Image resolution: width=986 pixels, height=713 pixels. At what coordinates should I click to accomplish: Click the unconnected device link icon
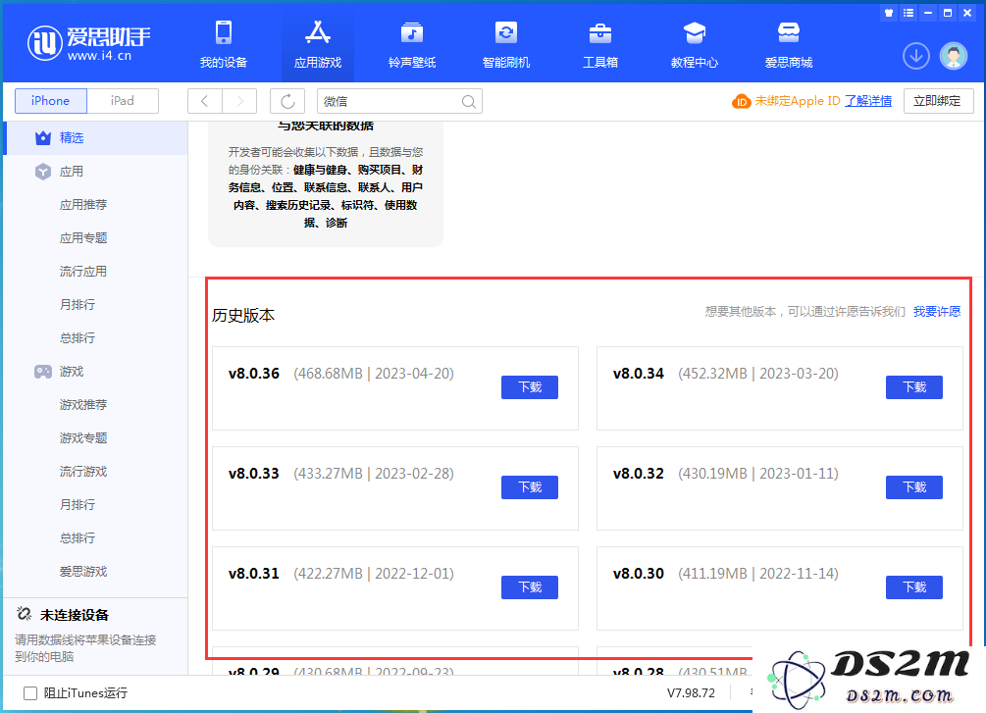click(24, 614)
